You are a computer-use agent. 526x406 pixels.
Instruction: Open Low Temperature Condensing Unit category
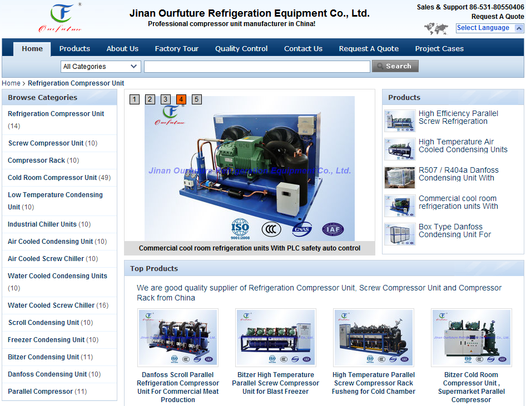tap(55, 201)
